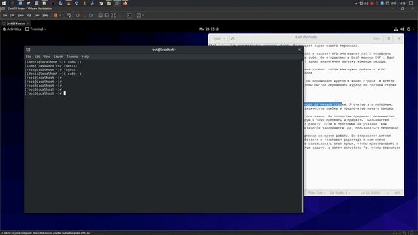Open the power options arrow beside pause button
This screenshot has width=418, height=235.
60,16
